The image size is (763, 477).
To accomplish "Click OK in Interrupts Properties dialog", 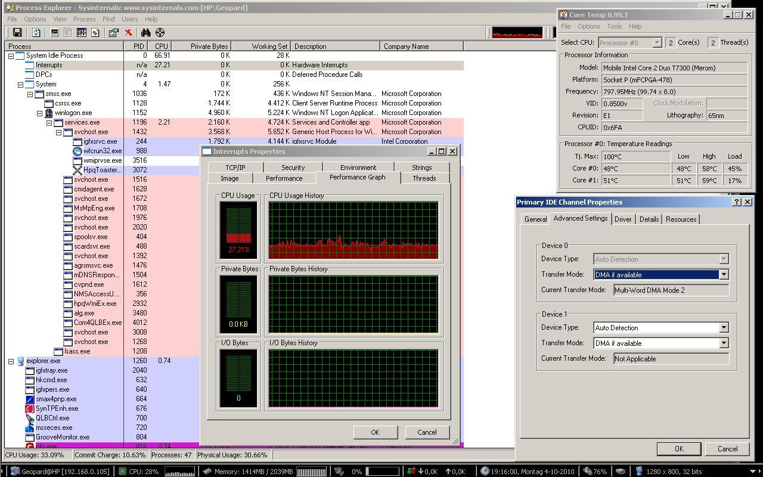I will 375,432.
